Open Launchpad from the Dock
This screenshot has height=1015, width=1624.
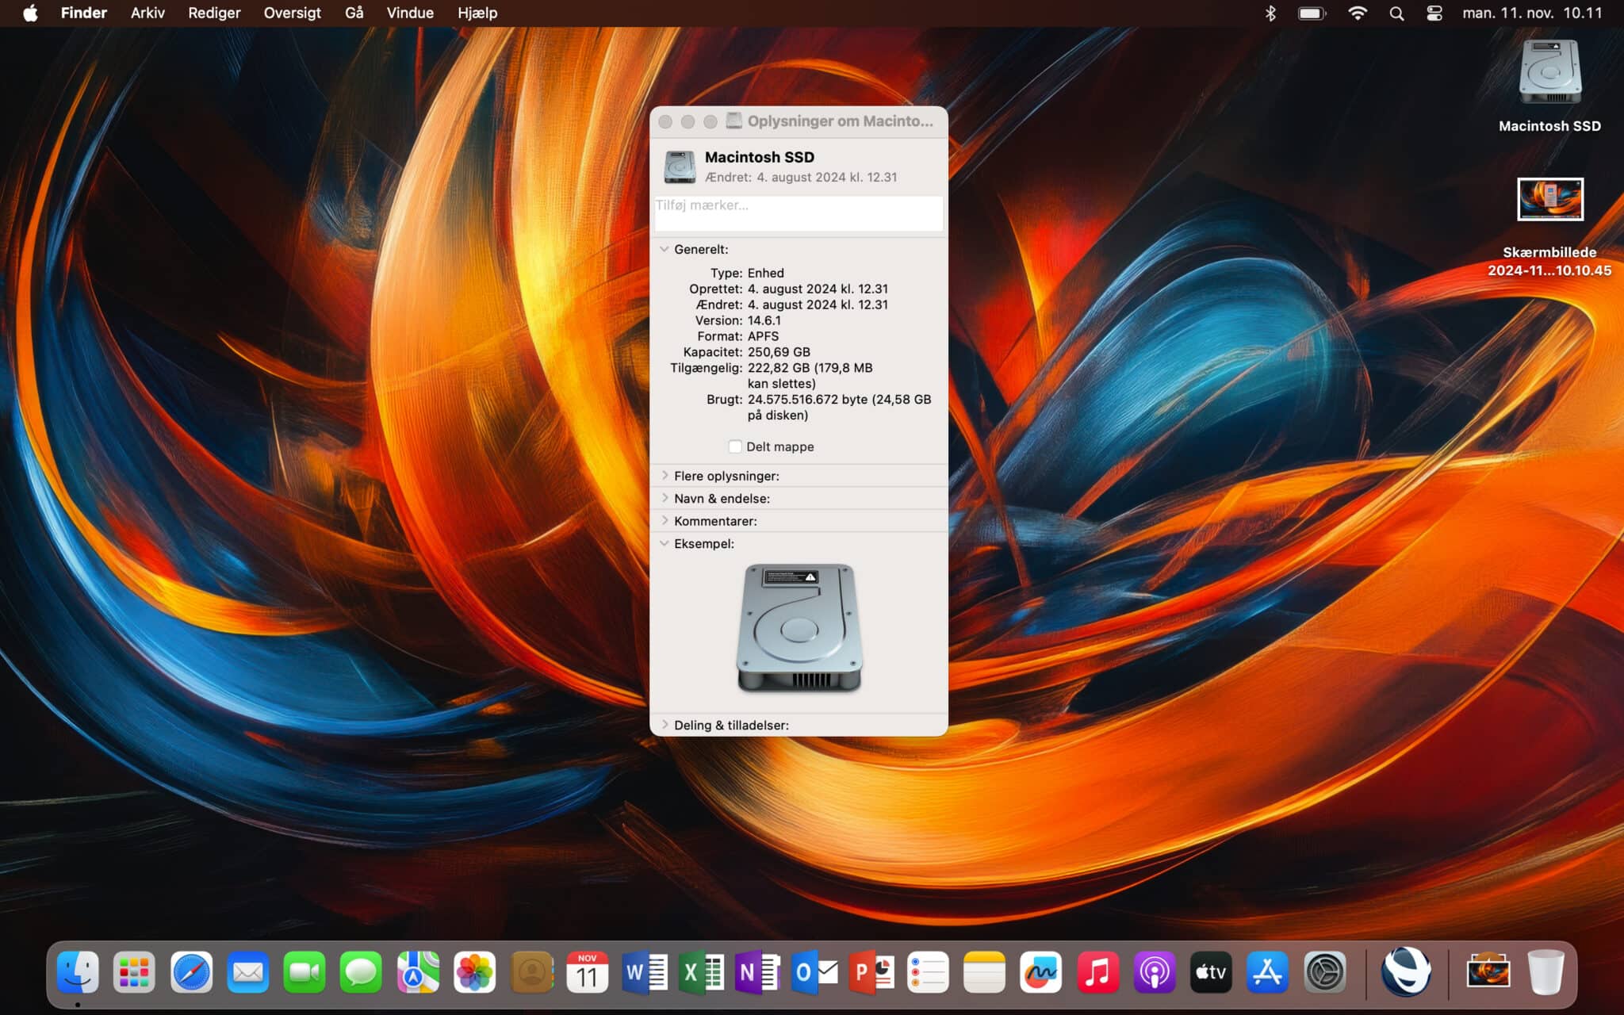coord(134,972)
